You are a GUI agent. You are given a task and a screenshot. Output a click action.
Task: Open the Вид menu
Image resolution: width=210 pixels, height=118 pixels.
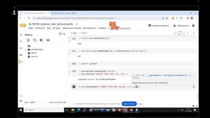(49, 28)
